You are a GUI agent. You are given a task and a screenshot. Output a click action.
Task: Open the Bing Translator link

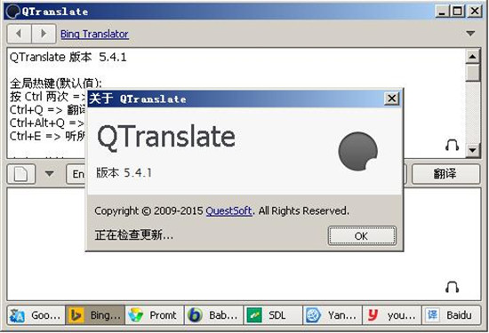(x=94, y=34)
